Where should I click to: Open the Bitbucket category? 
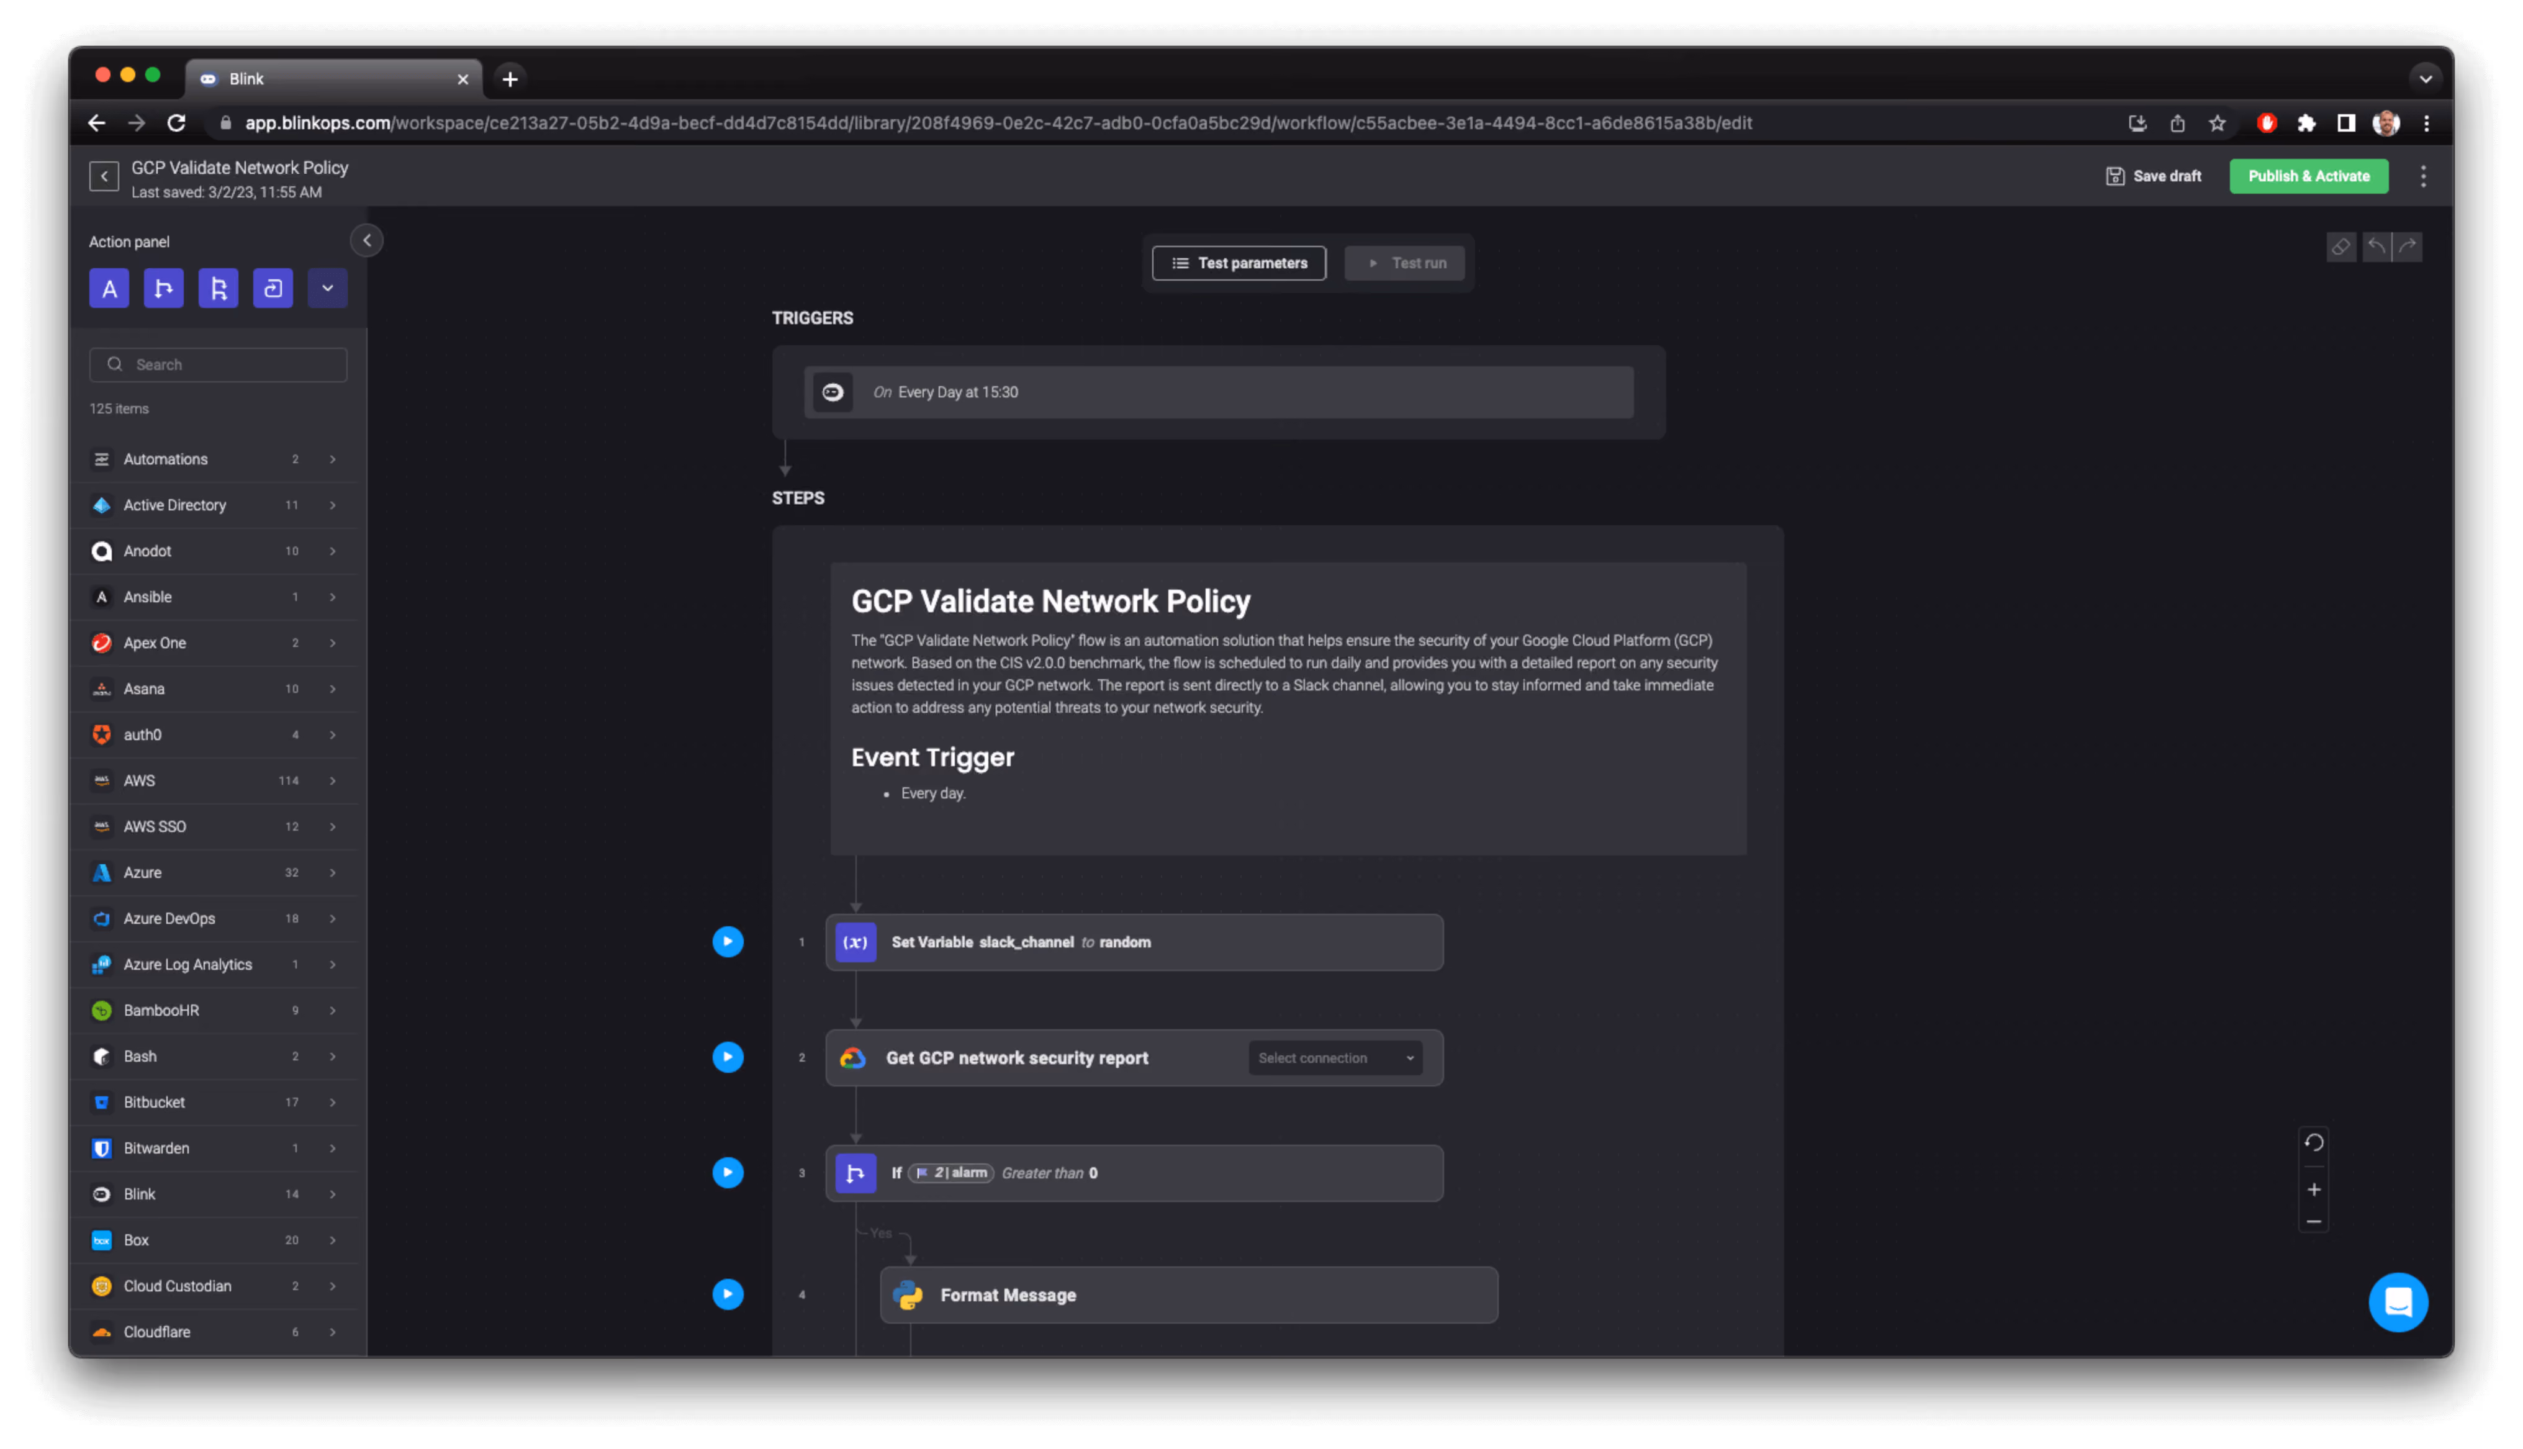tap(214, 1103)
